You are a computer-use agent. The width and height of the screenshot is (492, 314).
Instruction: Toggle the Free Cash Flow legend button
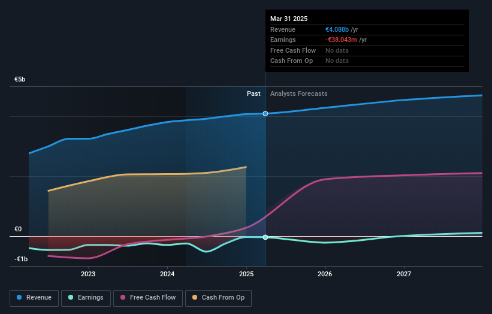tap(148, 298)
